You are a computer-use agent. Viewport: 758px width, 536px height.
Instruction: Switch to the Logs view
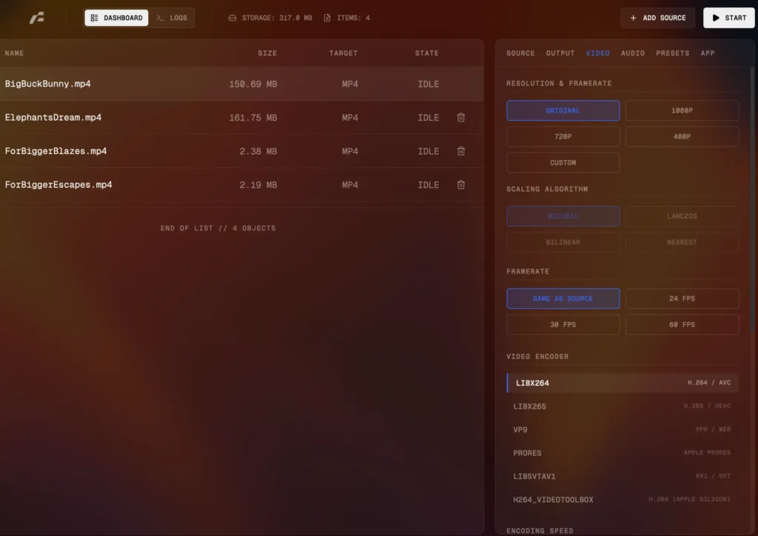pyautogui.click(x=172, y=18)
